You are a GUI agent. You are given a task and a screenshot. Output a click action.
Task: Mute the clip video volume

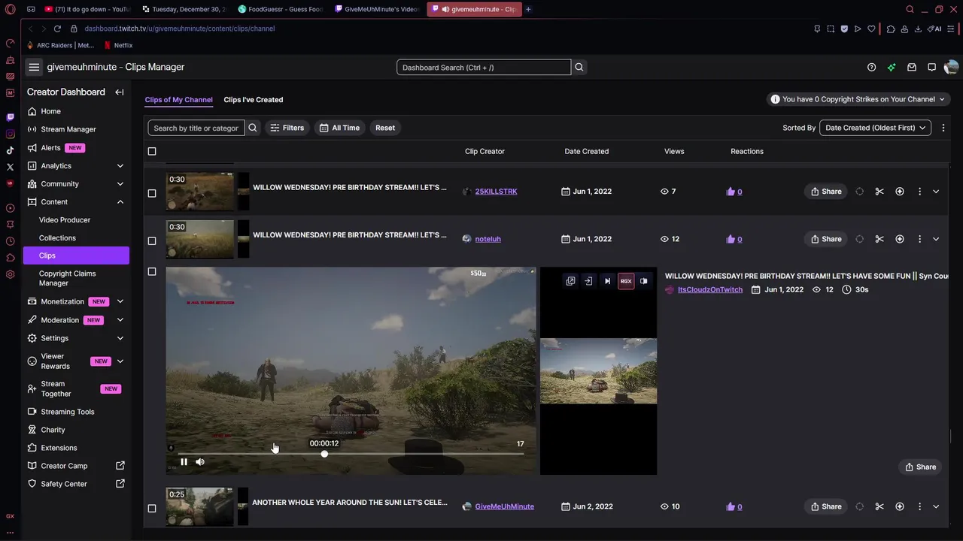[x=200, y=462]
